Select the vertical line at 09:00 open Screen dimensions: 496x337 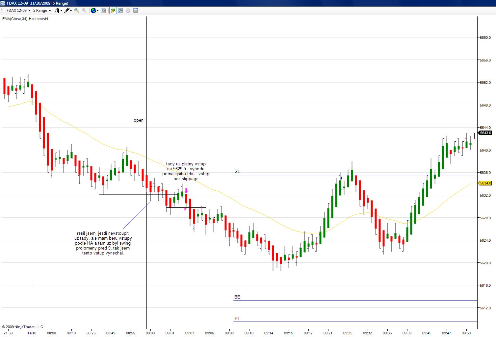(146, 173)
